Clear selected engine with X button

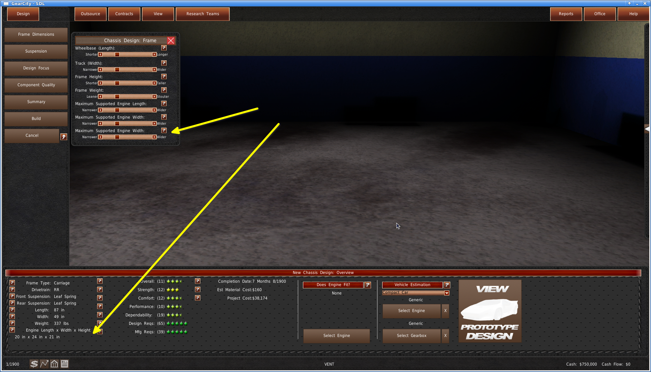[x=445, y=311]
